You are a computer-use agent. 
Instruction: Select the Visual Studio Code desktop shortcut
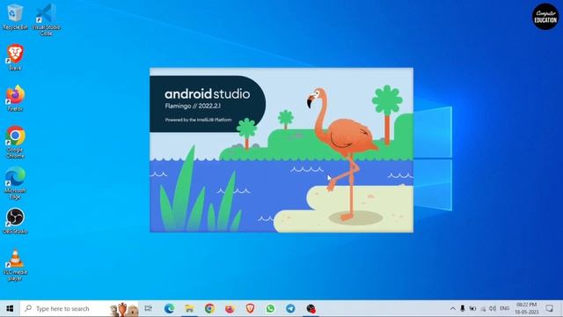point(47,19)
